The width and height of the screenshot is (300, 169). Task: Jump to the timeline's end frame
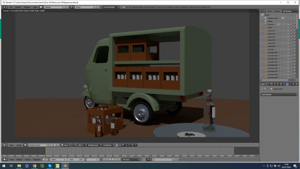pos(120,160)
